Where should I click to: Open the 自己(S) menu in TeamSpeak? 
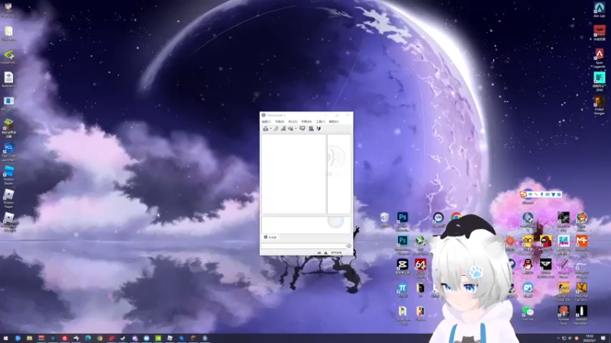click(293, 122)
